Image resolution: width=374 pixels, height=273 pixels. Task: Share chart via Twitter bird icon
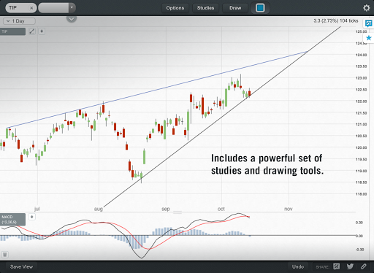(350, 266)
